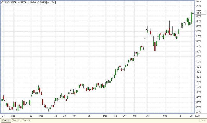This screenshot has height=123, width=207.
Task: Click the Nov date axis label
Action: [75, 116]
